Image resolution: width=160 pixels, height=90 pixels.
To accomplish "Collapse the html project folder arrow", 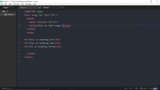I will coord(1,11).
